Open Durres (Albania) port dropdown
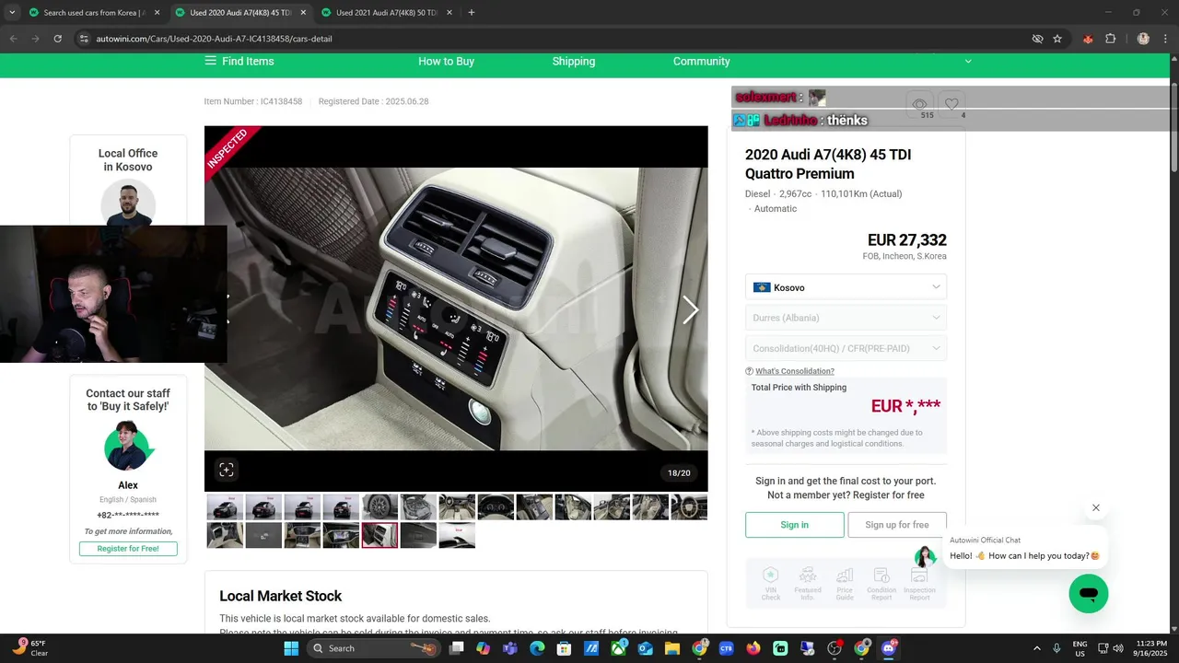Viewport: 1179px width, 663px height. 846,318
